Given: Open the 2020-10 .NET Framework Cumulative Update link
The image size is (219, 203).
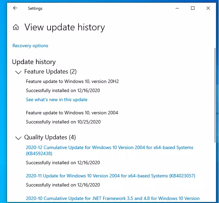Looking at the screenshot, I should pos(113,198).
